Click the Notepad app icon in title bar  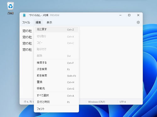(x=24, y=15)
